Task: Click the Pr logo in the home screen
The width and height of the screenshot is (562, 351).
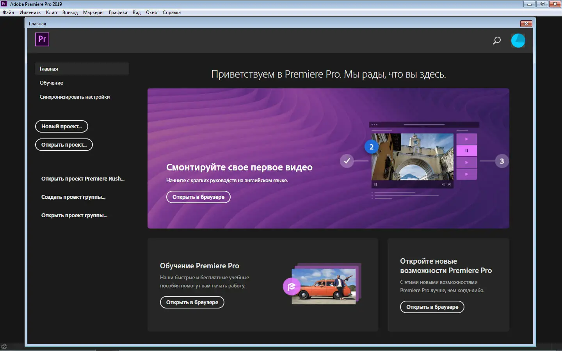Action: (42, 39)
